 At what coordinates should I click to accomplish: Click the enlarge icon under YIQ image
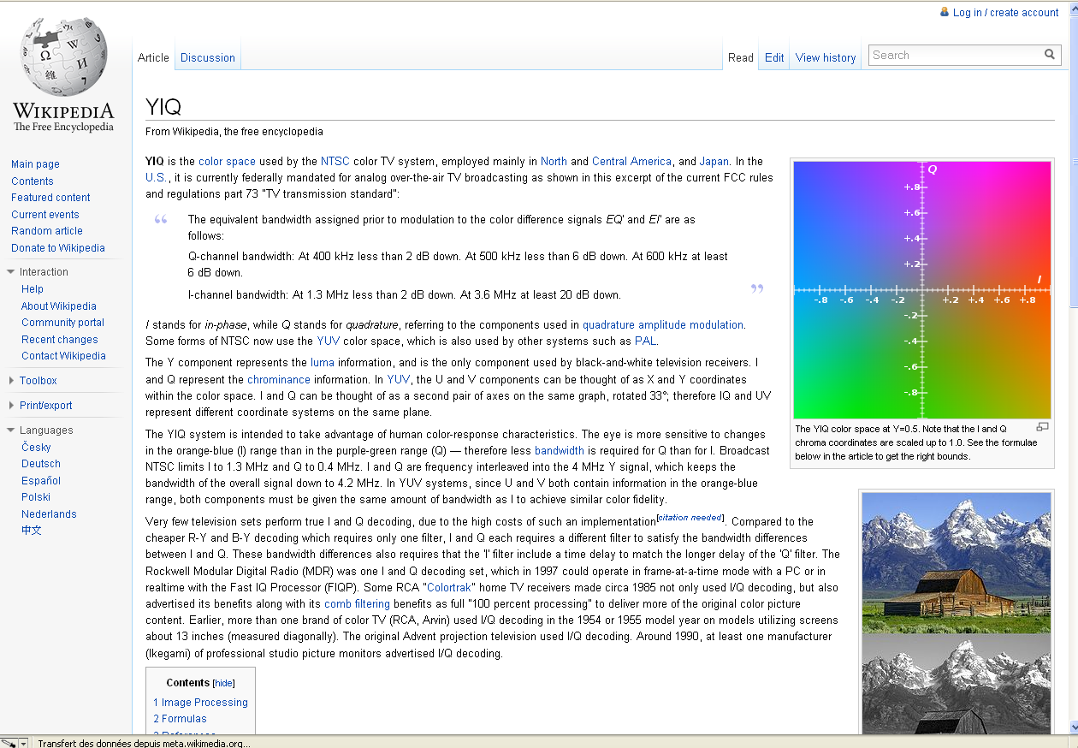coord(1042,427)
